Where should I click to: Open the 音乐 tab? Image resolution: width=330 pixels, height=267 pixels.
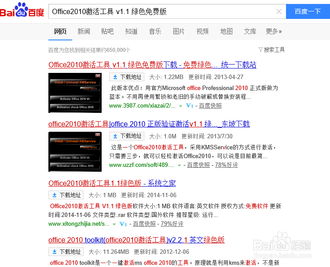coord(155,32)
